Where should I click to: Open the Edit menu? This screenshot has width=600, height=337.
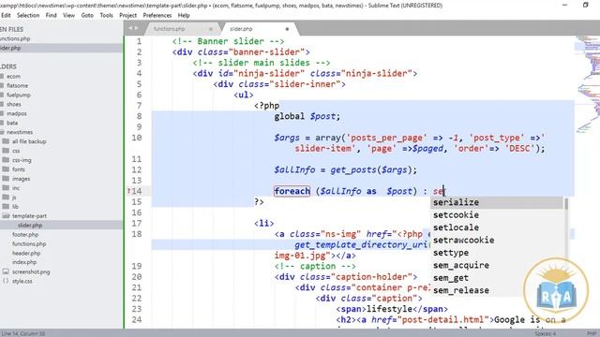tap(6, 15)
